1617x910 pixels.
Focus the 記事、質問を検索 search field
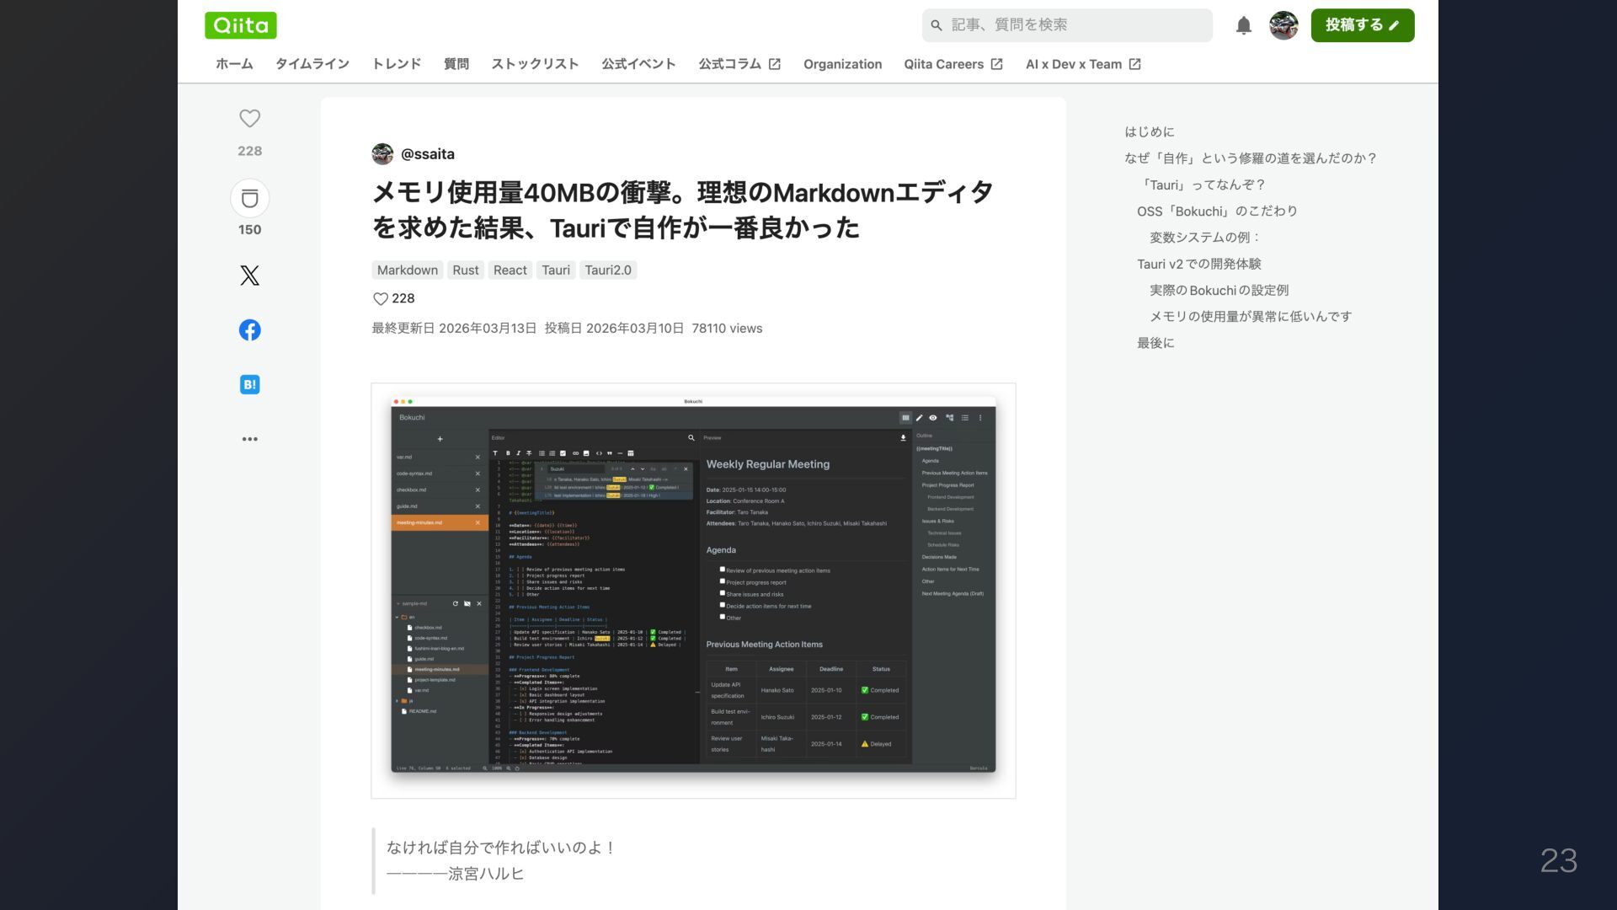click(1067, 25)
